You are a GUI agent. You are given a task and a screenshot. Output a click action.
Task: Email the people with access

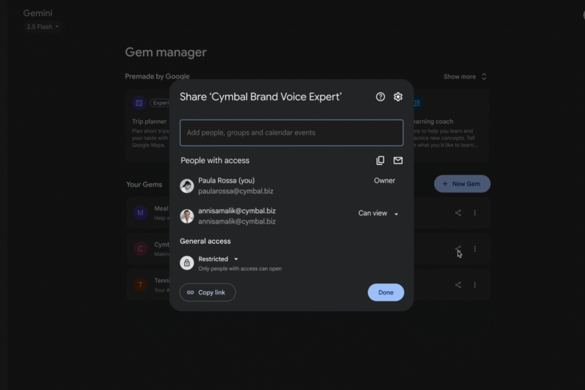pyautogui.click(x=398, y=161)
